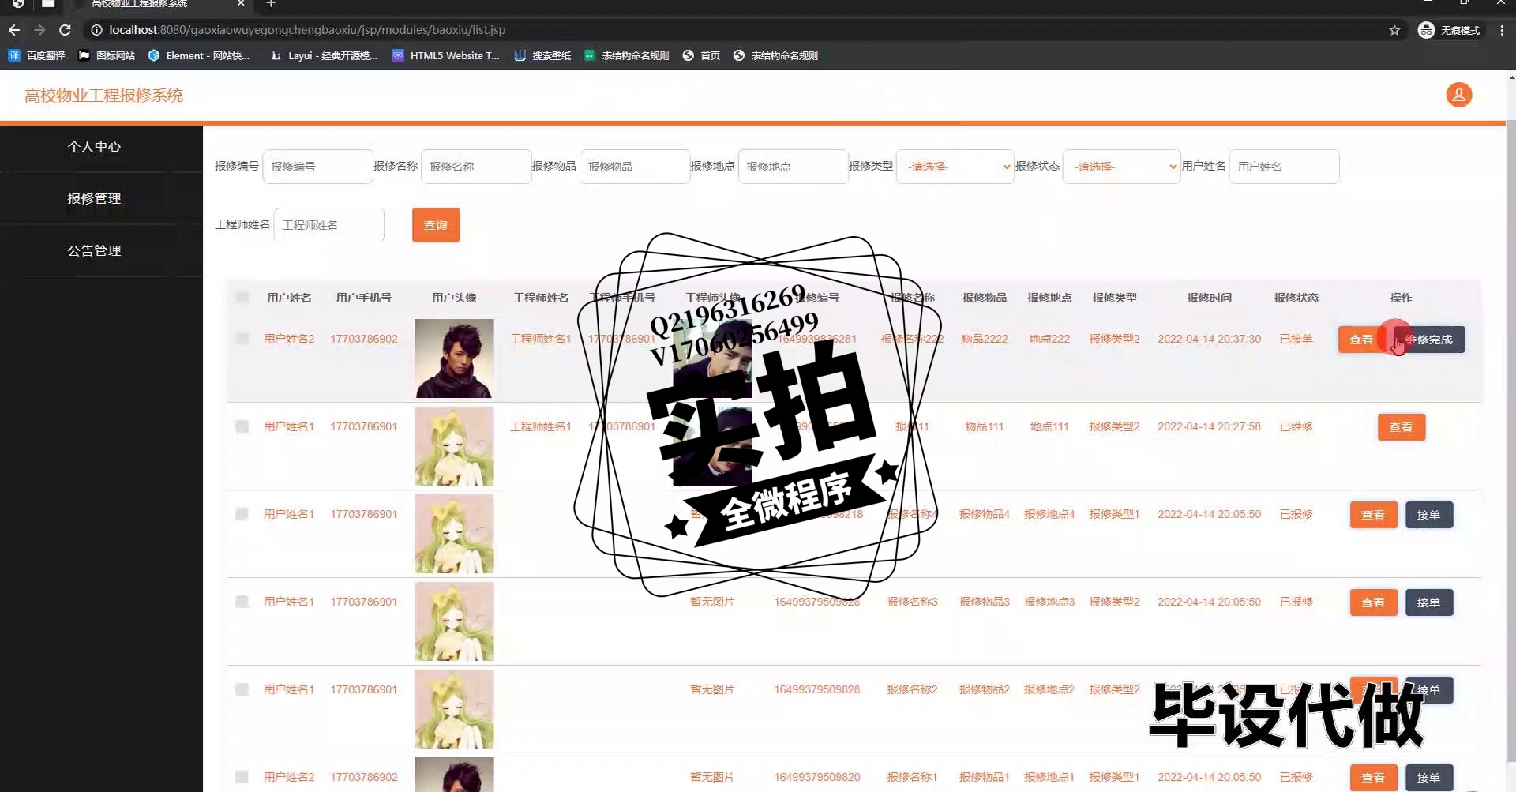Expand the 报修状态 dropdown

[x=1121, y=167]
